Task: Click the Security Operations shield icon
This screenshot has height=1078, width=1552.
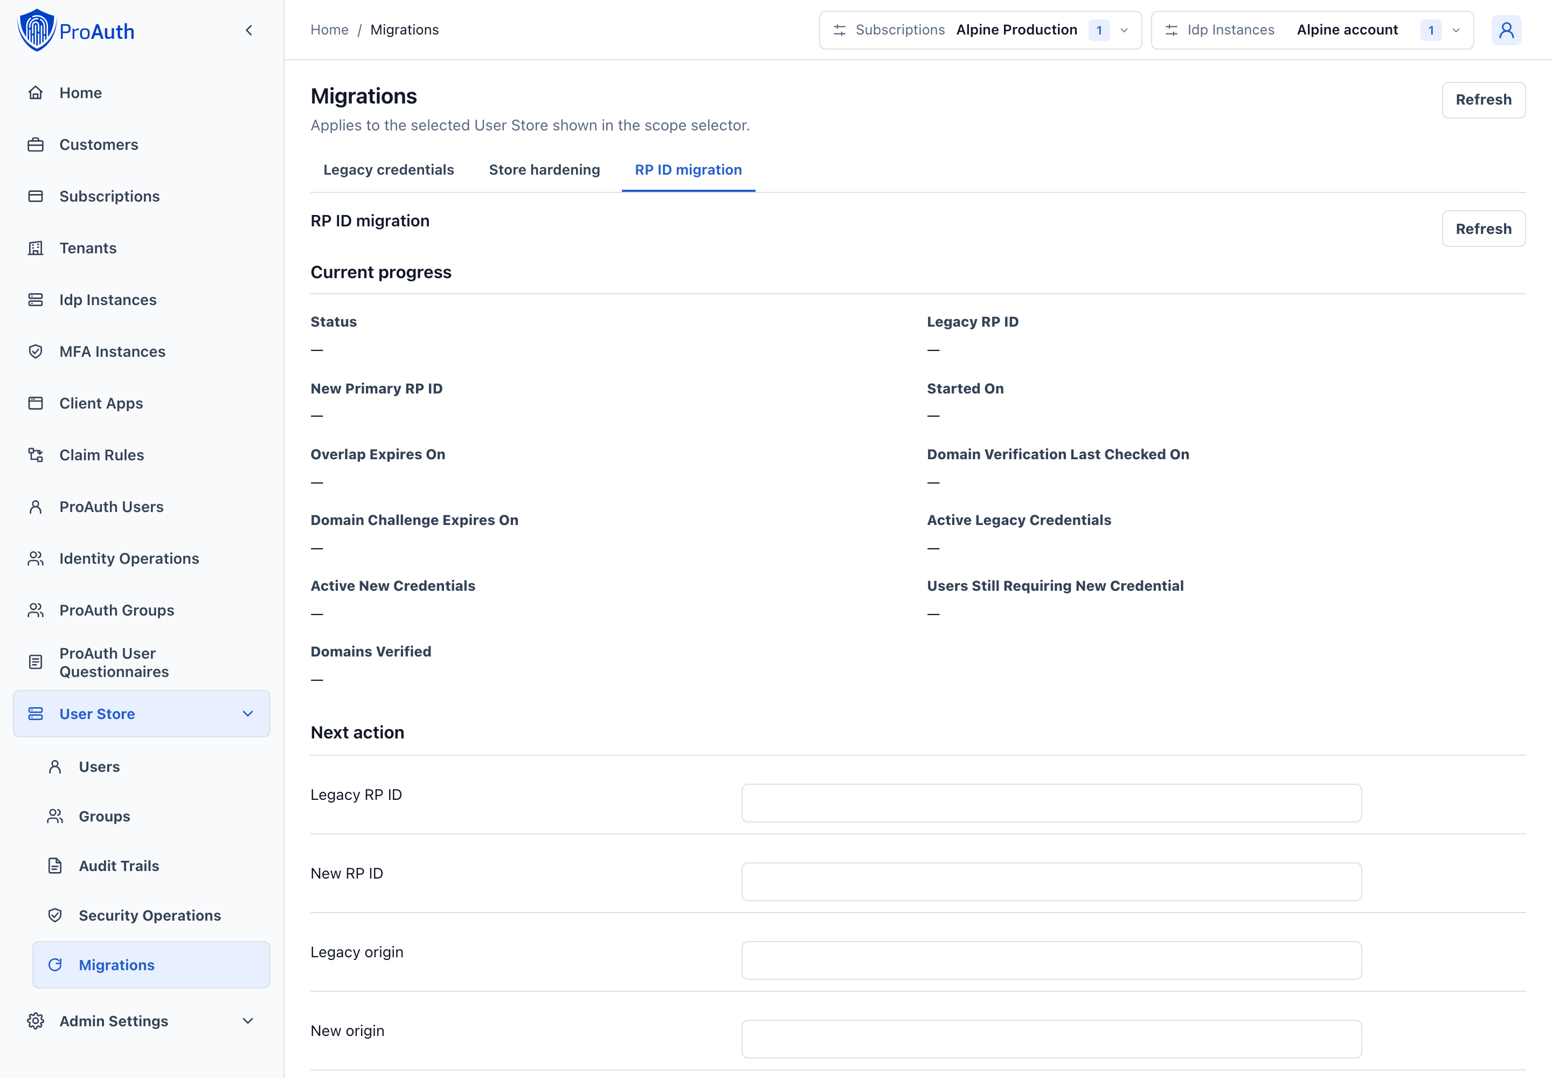Action: point(56,915)
